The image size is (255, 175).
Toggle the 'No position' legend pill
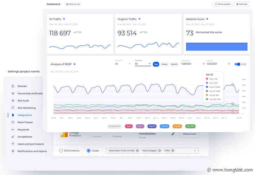tap(115, 126)
